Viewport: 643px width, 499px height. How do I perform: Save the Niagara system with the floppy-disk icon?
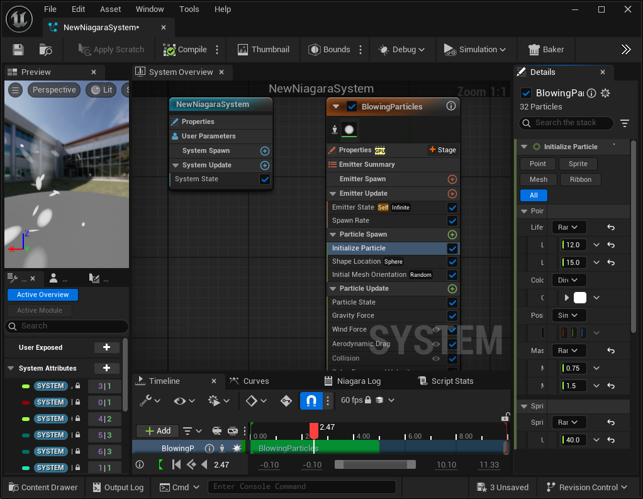point(18,50)
